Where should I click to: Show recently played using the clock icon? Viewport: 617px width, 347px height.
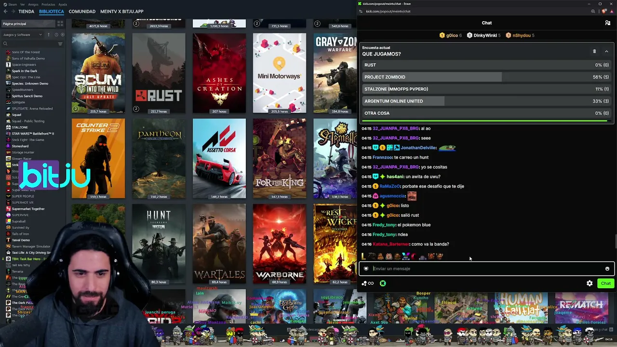point(56,35)
